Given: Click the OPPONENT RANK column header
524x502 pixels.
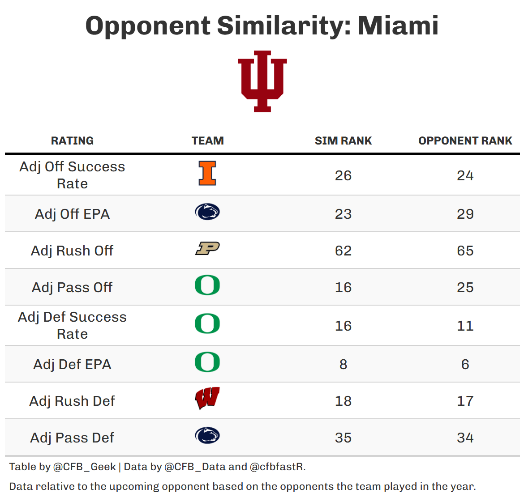Looking at the screenshot, I should pos(465,141).
